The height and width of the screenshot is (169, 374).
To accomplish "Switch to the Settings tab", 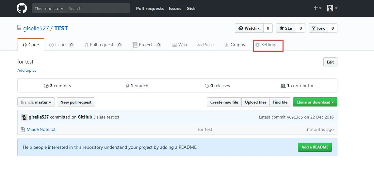I will (266, 45).
